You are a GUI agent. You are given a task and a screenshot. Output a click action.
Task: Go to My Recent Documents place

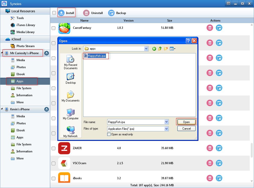point(71,62)
